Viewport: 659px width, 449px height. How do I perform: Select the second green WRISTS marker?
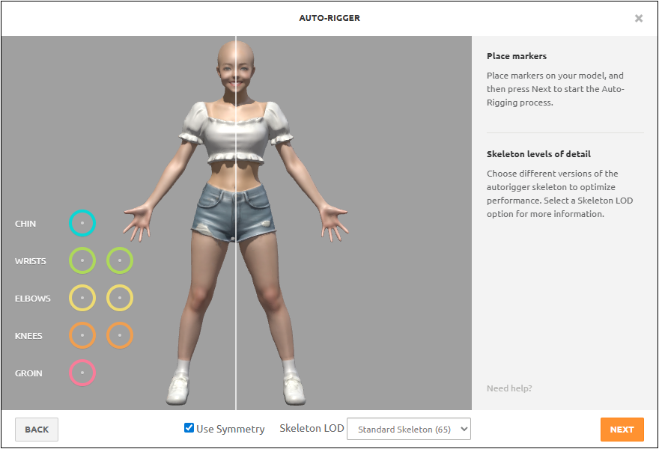pyautogui.click(x=120, y=260)
